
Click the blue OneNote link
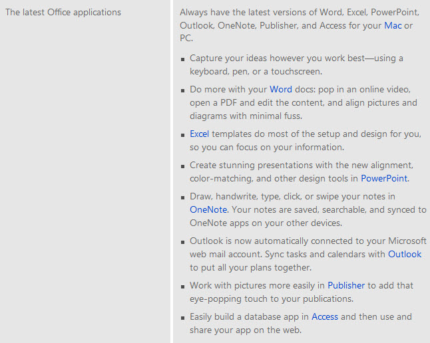coord(208,209)
